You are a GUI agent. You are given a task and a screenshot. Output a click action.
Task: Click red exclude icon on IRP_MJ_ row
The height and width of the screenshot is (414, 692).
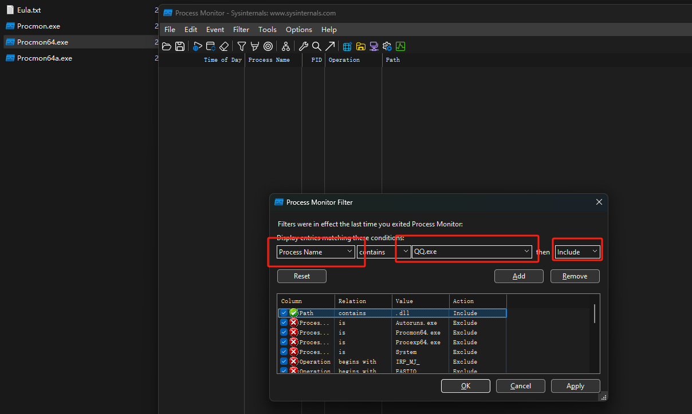pyautogui.click(x=294, y=361)
